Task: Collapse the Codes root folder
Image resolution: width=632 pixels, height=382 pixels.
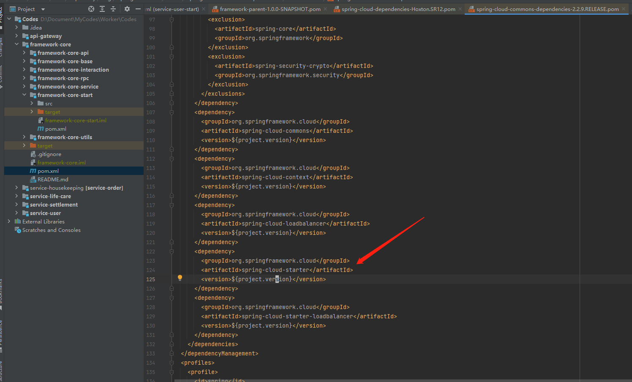Action: 9,19
